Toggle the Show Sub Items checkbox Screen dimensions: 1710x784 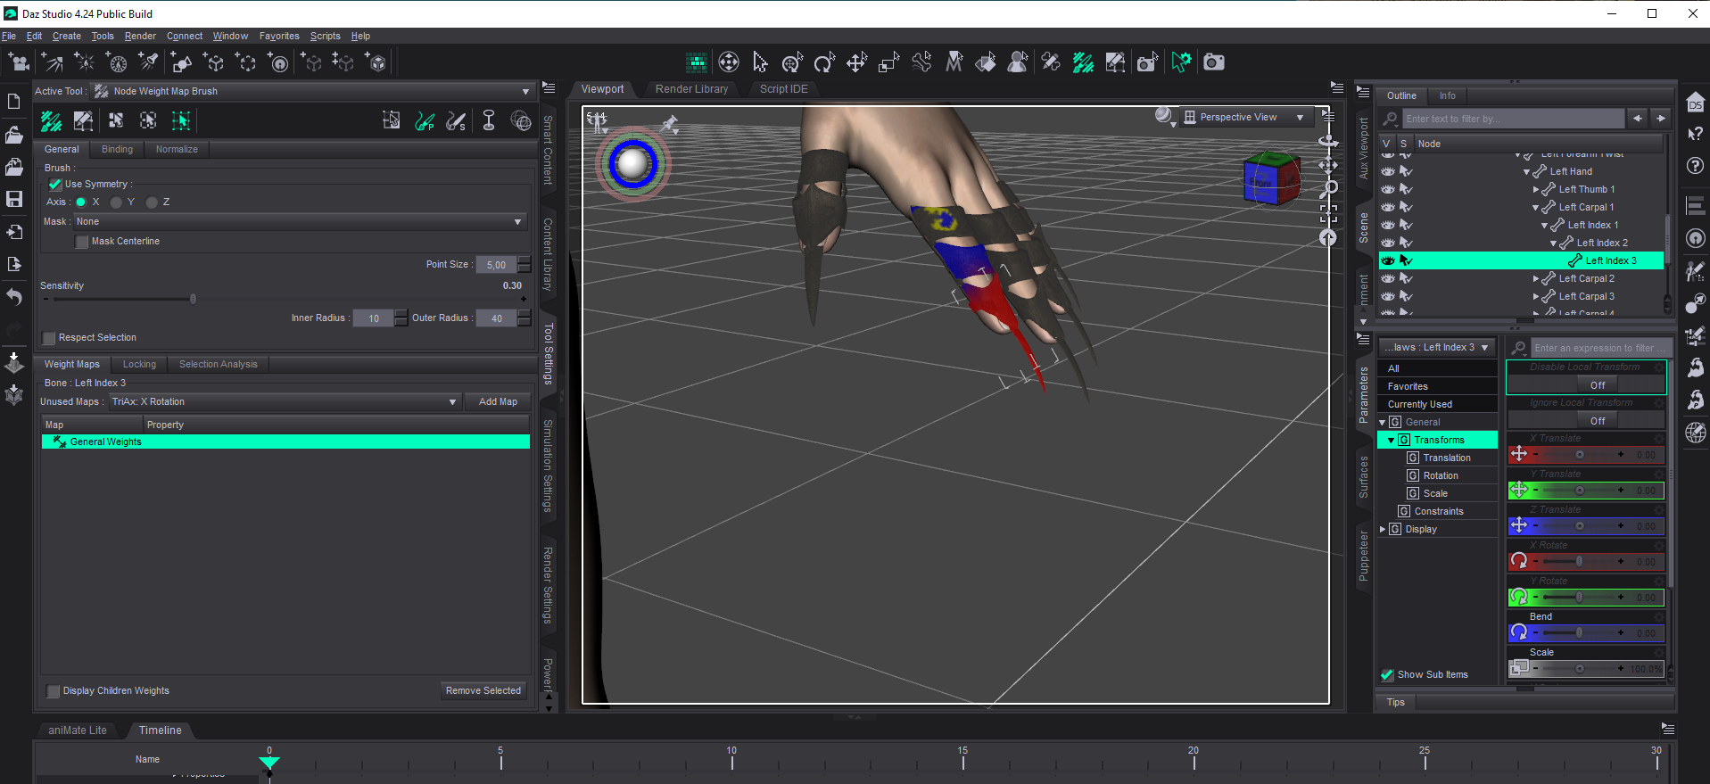click(1387, 675)
